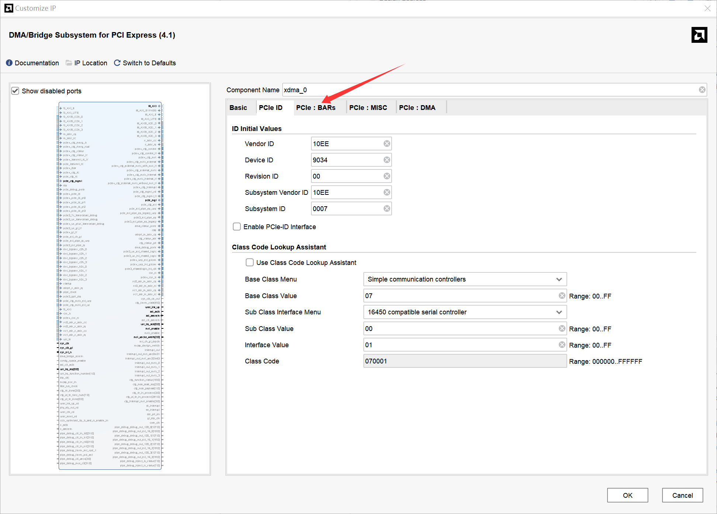Click the IP Location folder icon
Viewport: 717px width, 514px height.
[69, 63]
